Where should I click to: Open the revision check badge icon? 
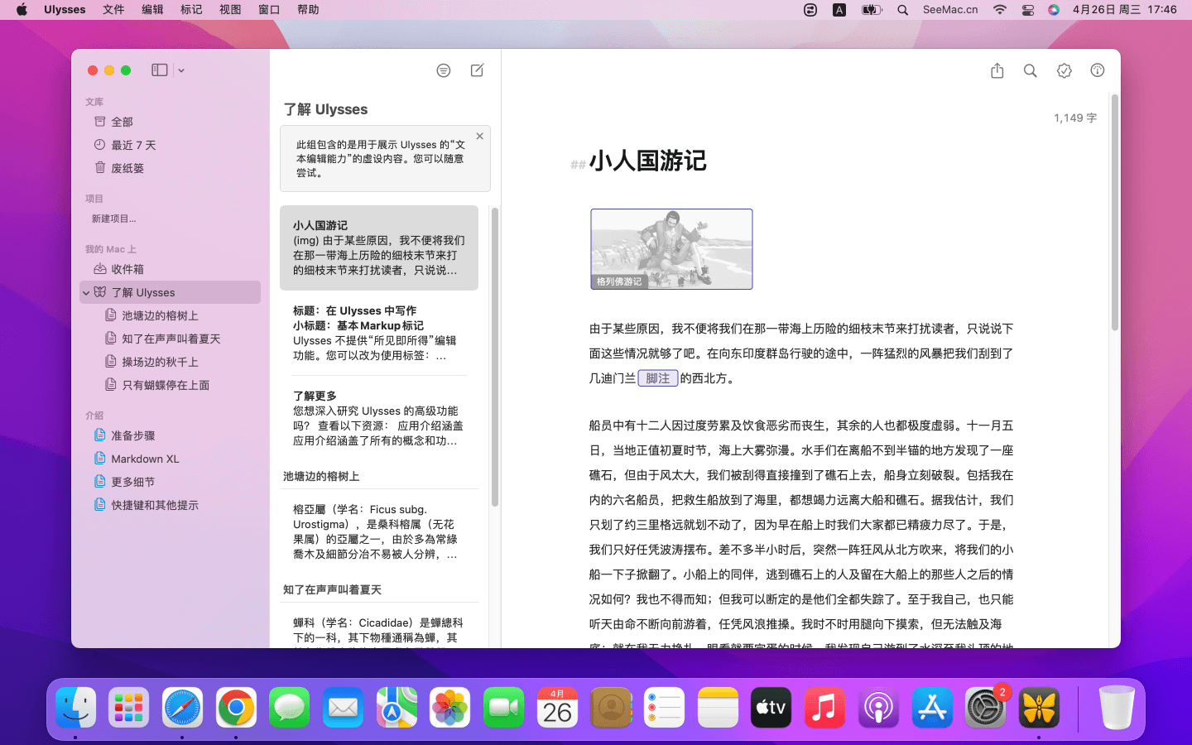[x=1064, y=70]
